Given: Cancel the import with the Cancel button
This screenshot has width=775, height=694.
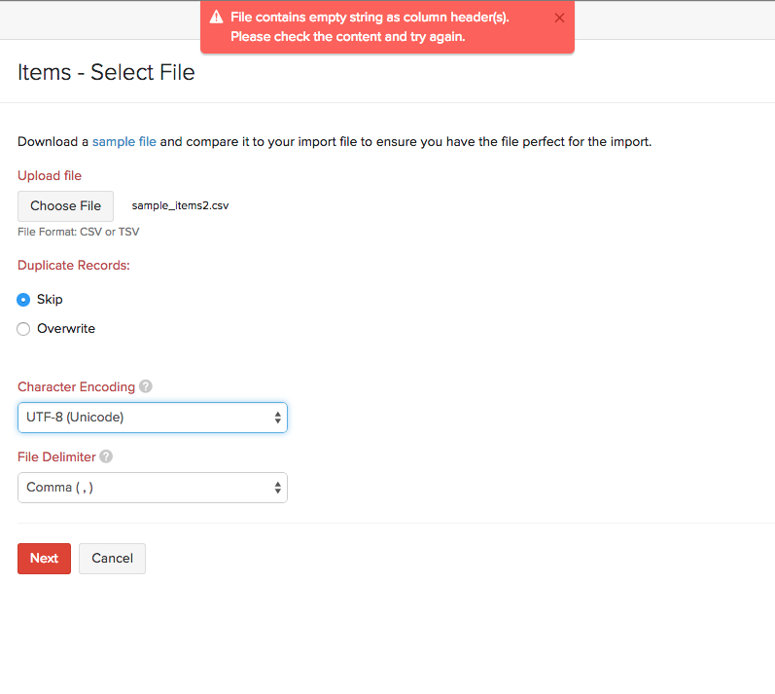Looking at the screenshot, I should pyautogui.click(x=112, y=559).
